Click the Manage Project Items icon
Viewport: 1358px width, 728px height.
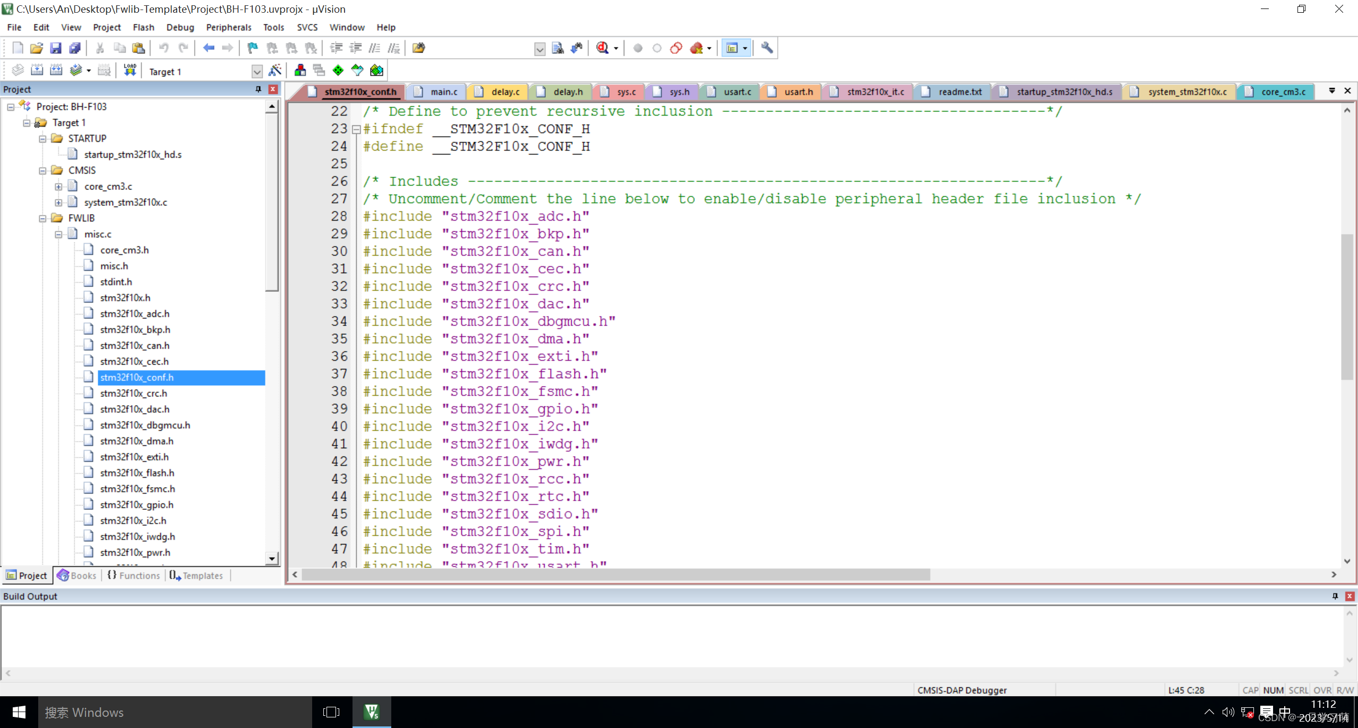click(x=300, y=71)
